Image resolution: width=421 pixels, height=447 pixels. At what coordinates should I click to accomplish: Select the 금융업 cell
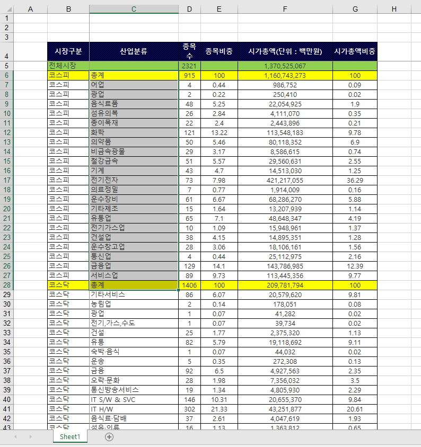[134, 266]
